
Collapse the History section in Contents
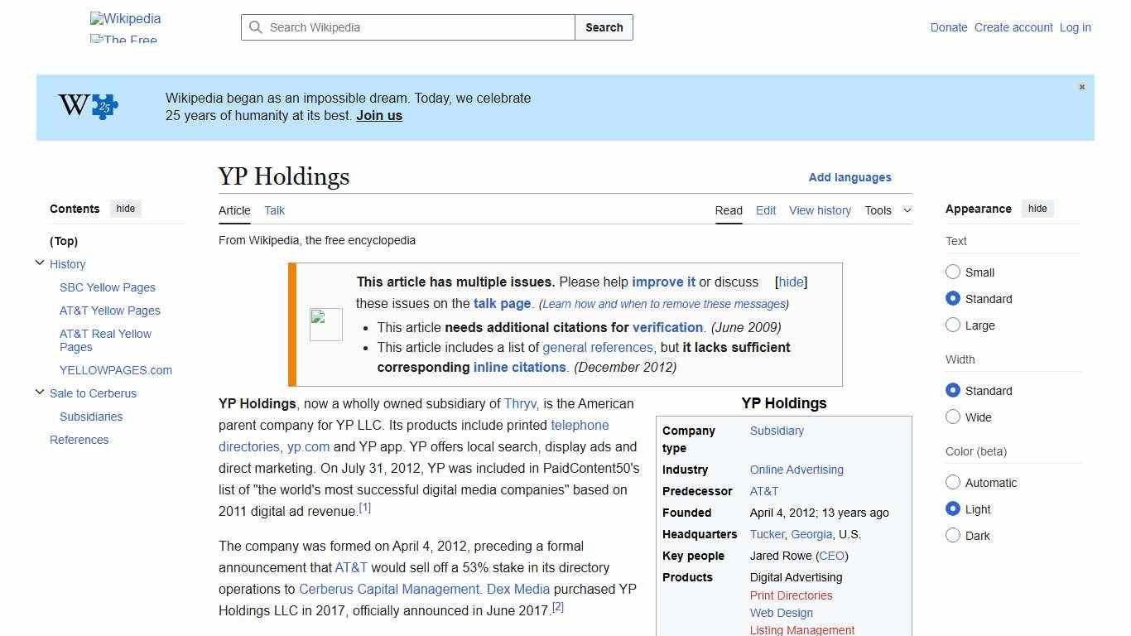coord(40,263)
